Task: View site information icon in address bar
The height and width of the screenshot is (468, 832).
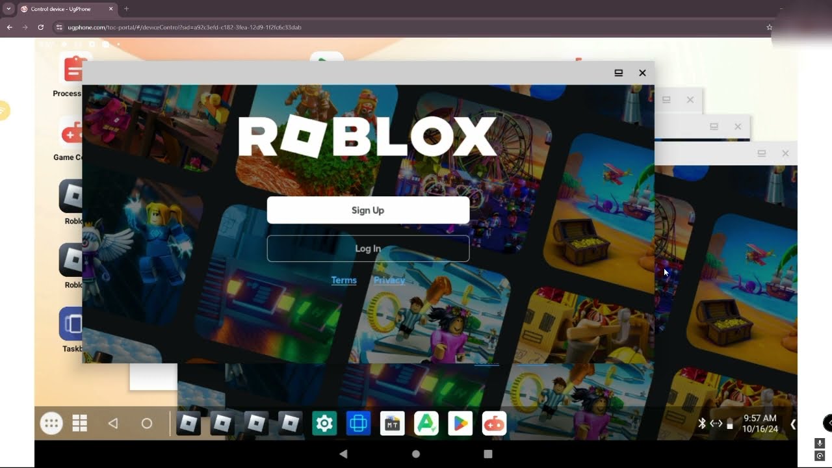Action: pyautogui.click(x=59, y=27)
